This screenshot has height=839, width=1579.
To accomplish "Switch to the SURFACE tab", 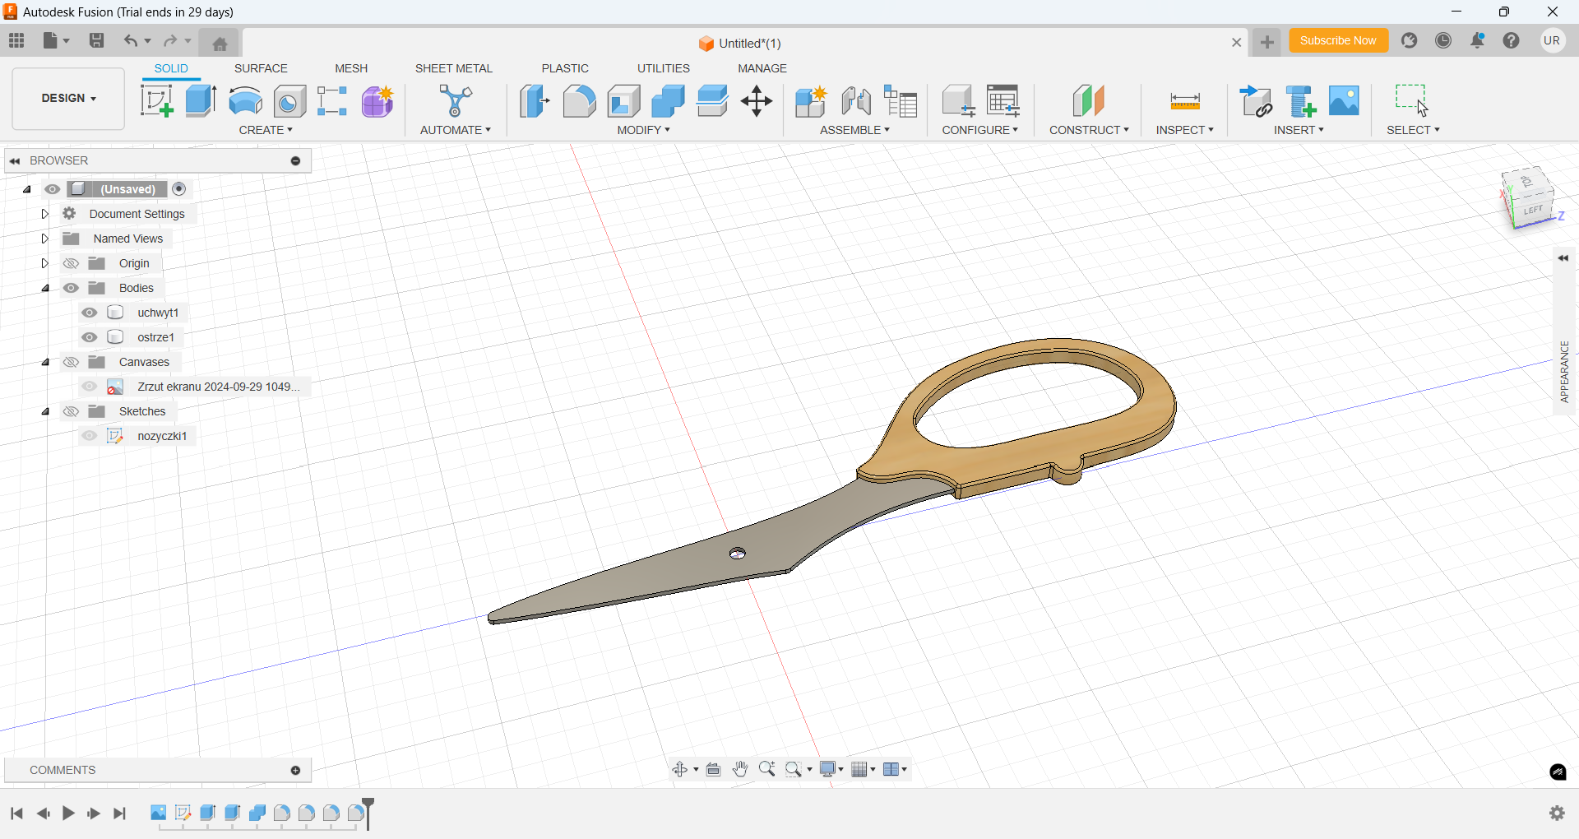I will (261, 68).
